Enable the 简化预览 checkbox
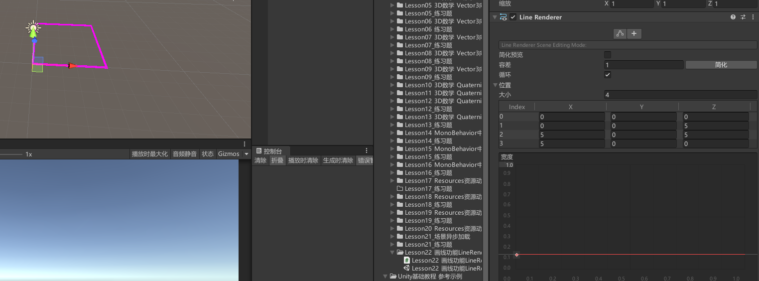Screen dimensions: 759x281 (x=608, y=55)
